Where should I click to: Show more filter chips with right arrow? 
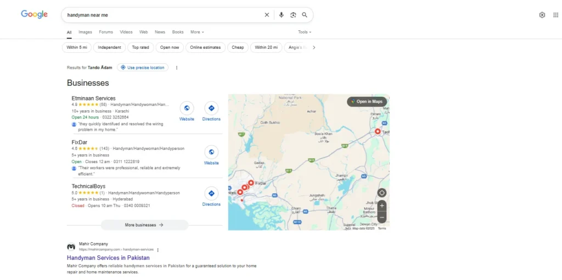coord(314,47)
